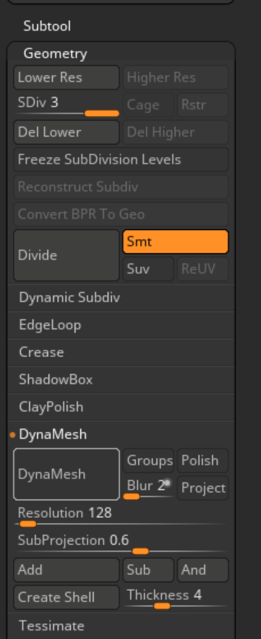Click the small dot on Blur slider
The width and height of the screenshot is (261, 639).
[x=167, y=483]
